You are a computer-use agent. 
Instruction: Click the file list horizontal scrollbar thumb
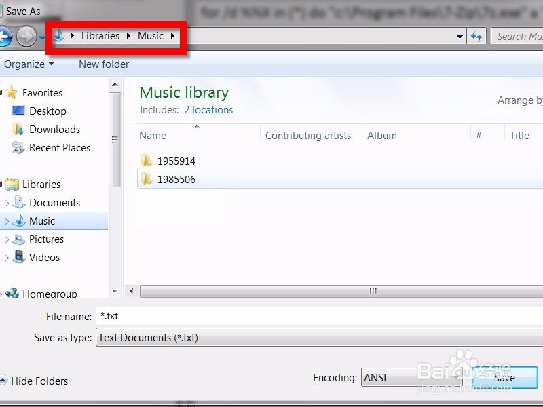tap(341, 292)
